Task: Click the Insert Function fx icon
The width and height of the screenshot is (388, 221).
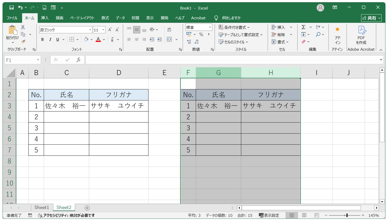Action: tap(78, 60)
